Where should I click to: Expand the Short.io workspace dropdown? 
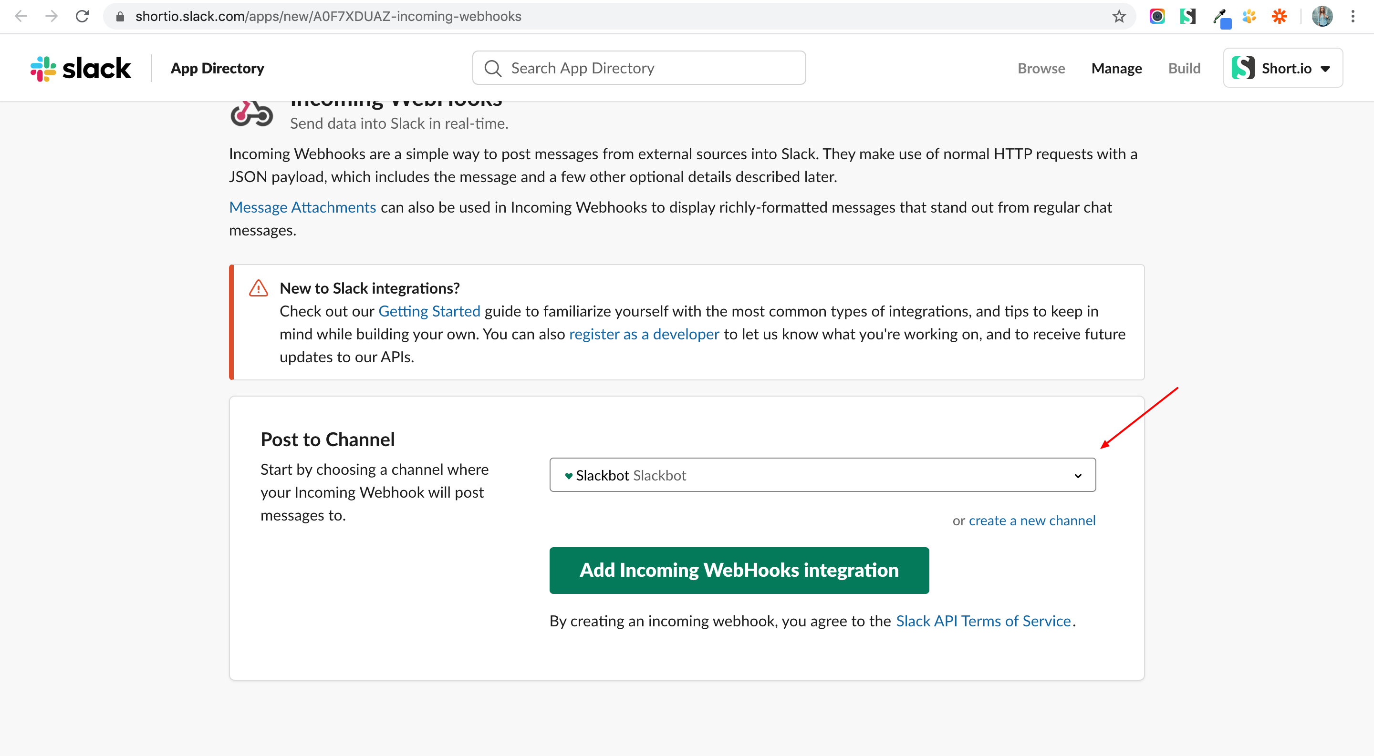pyautogui.click(x=1283, y=68)
